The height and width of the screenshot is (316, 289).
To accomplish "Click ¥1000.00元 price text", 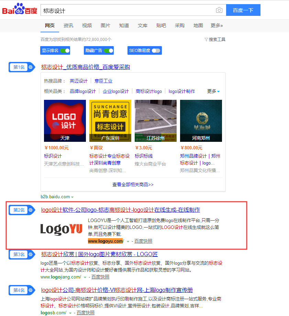I will point(57,148).
